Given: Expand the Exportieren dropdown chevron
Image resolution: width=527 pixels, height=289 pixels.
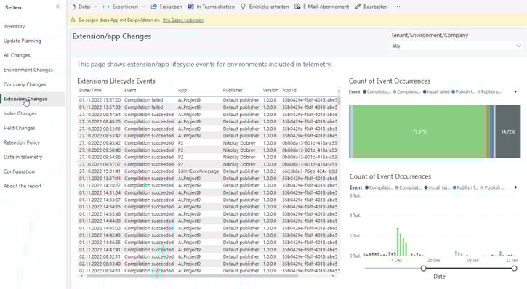Looking at the screenshot, I should coord(143,7).
